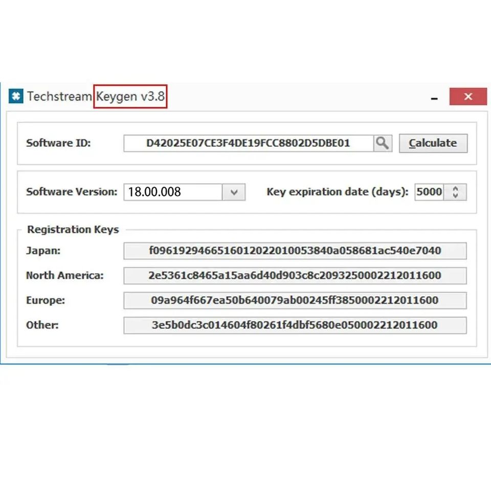The image size is (491, 491).
Task: Increase key expiration days with up arrow
Action: [455, 188]
